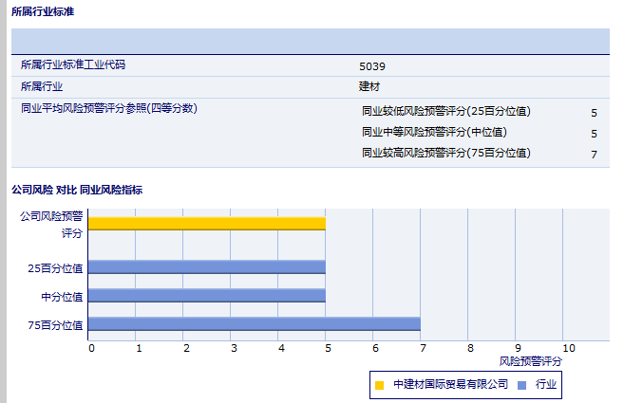Click the blue 75百分位值 chart bar

click(254, 324)
